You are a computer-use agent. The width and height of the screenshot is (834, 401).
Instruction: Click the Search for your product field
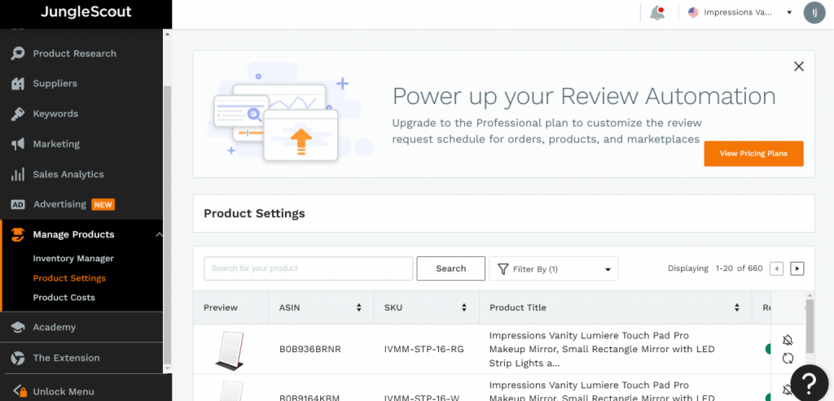[309, 268]
